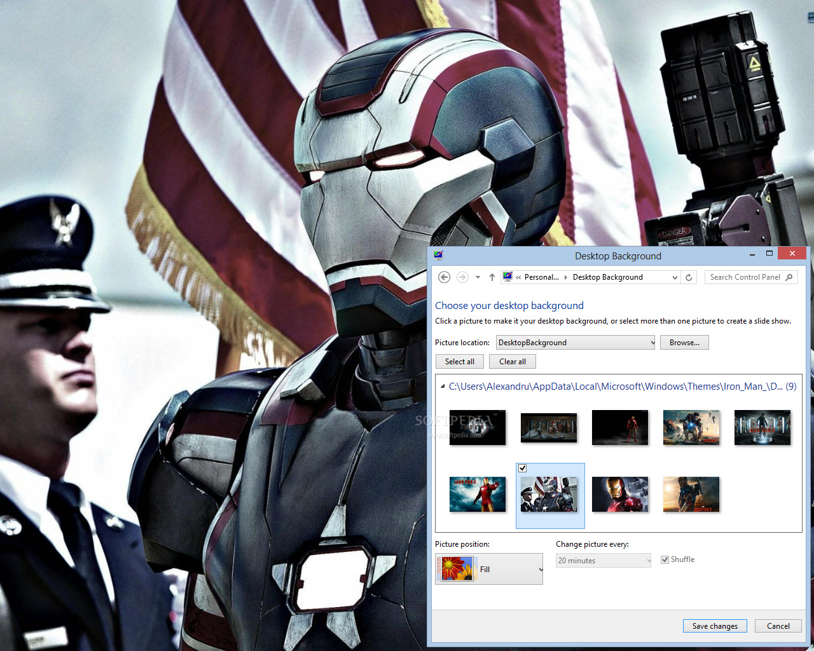
Task: Select the multiple armors lineup thumbnail
Action: tap(762, 428)
